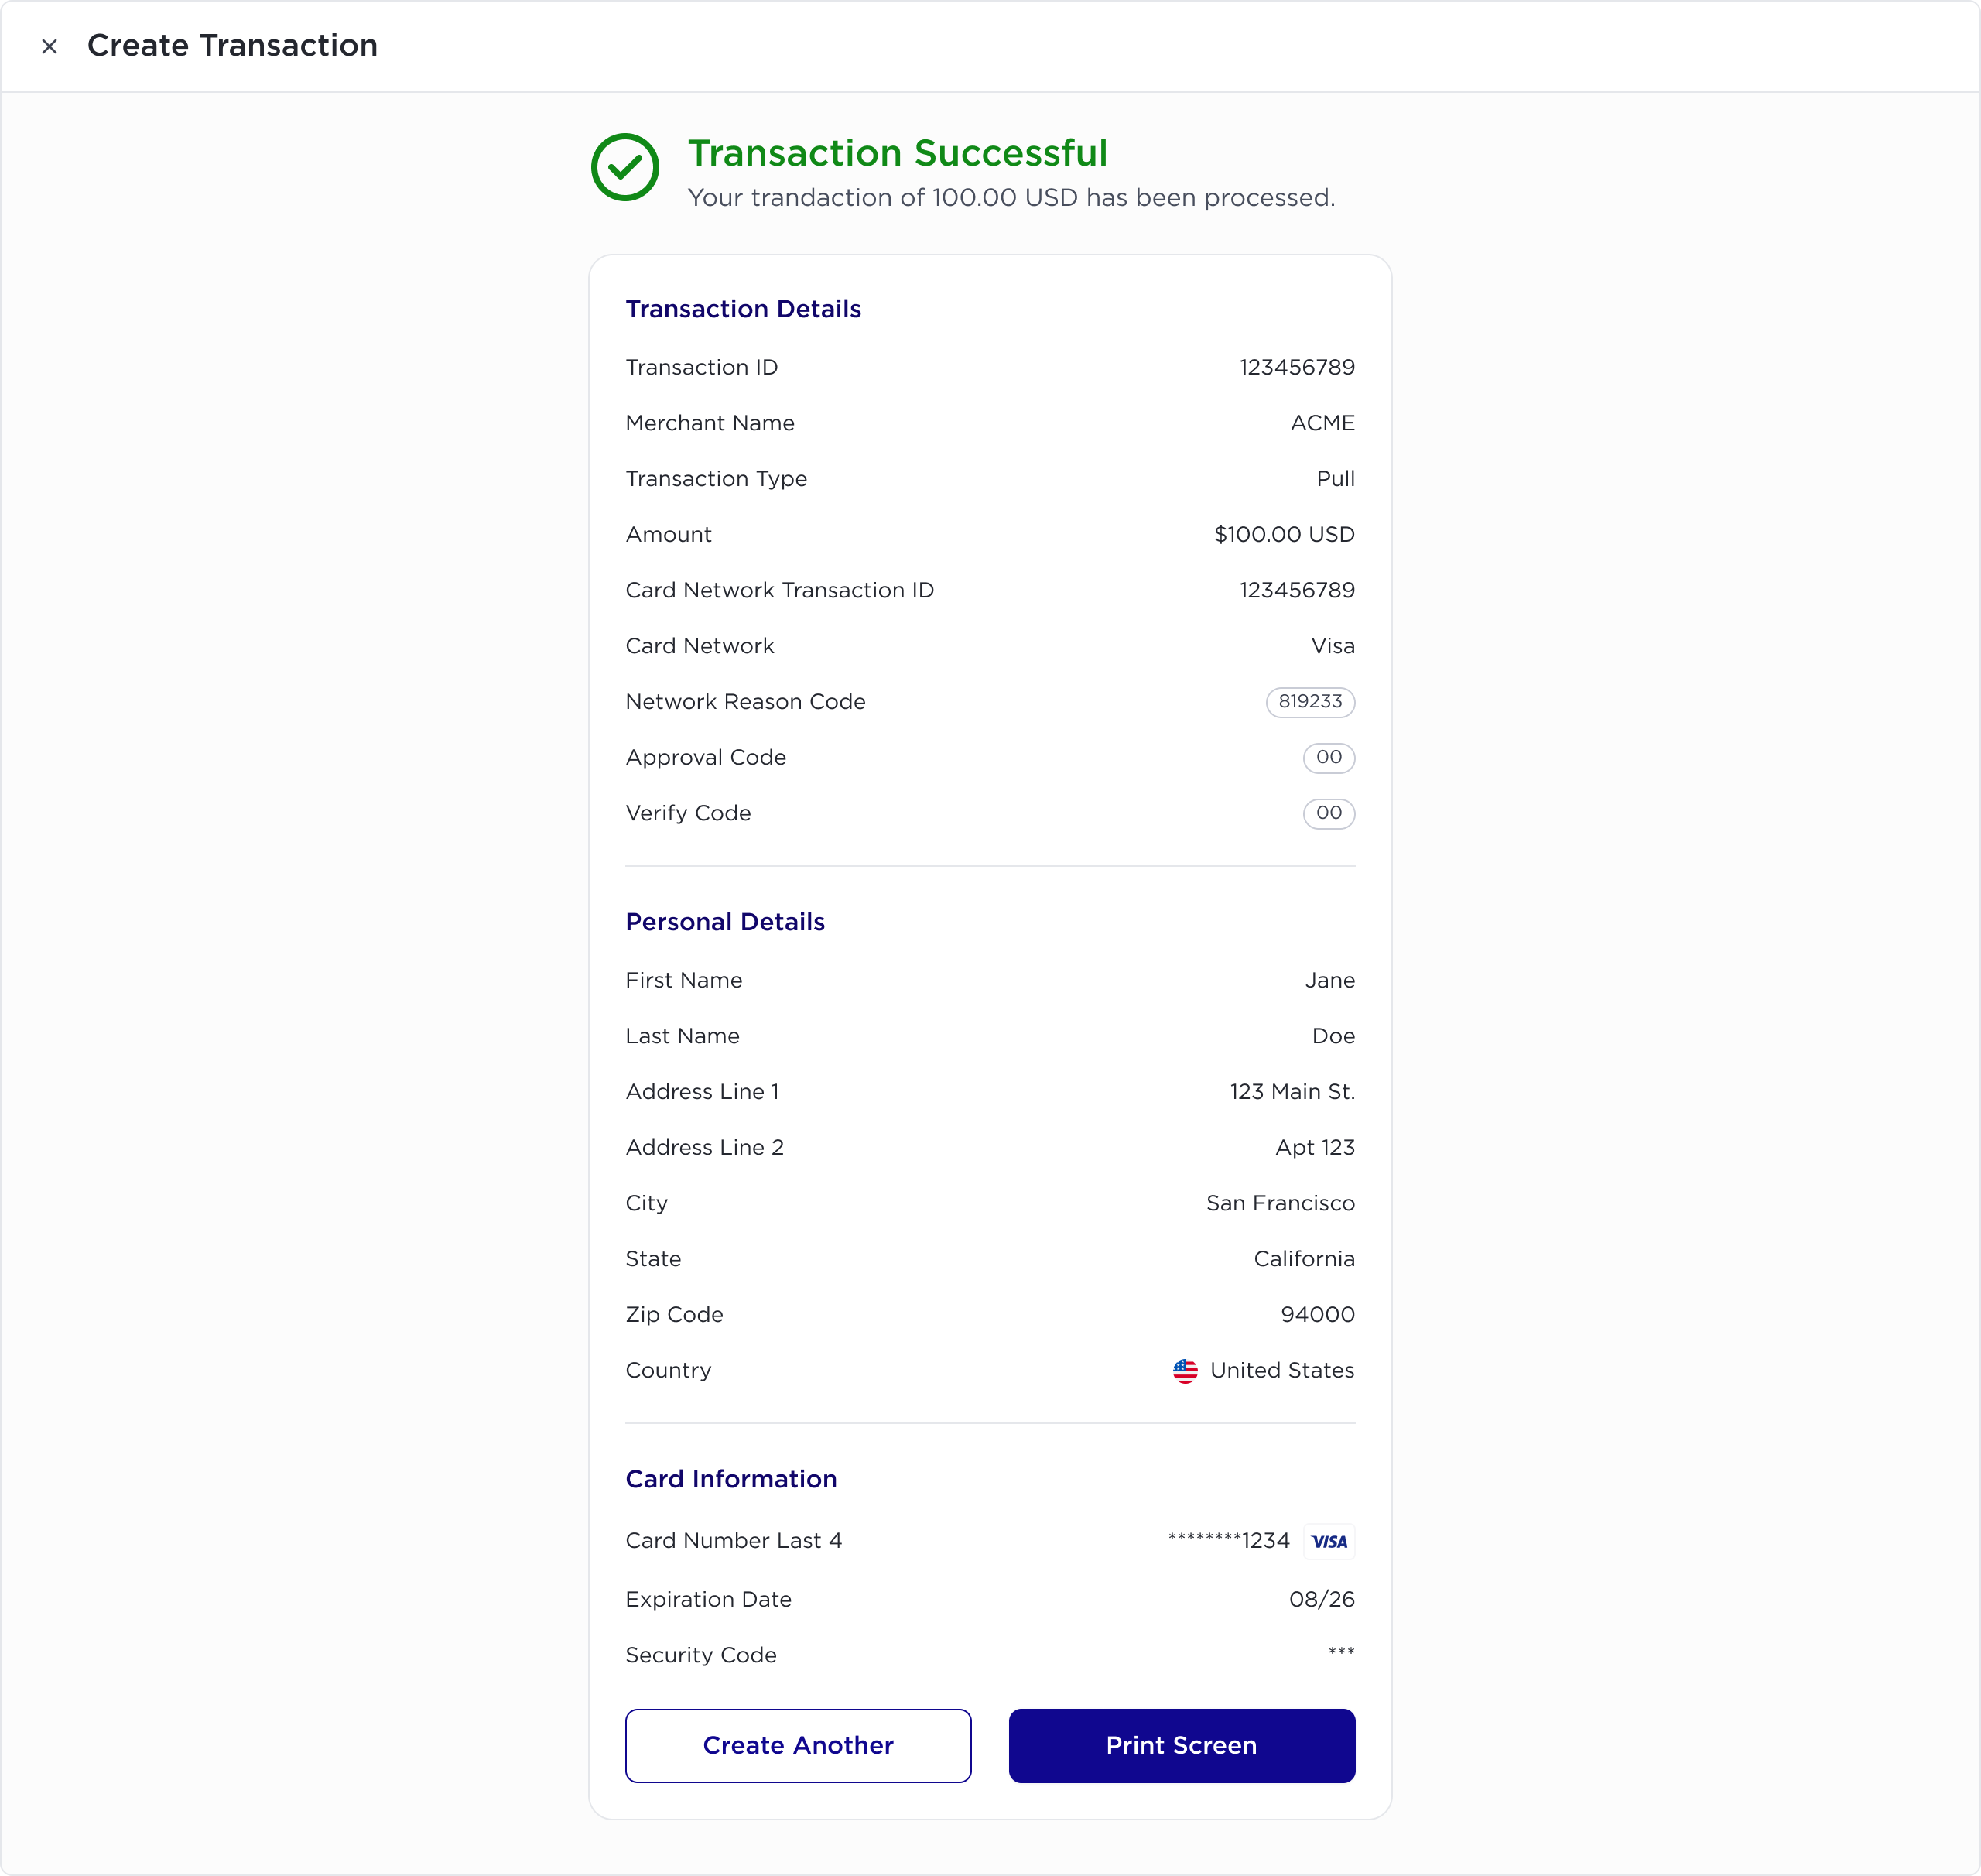This screenshot has height=1876, width=1981.
Task: Select the masked Security Code value
Action: 1341,1651
